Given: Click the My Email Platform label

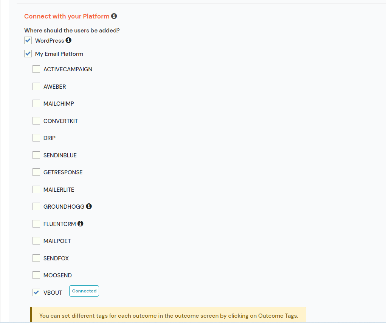Looking at the screenshot, I should click(59, 54).
